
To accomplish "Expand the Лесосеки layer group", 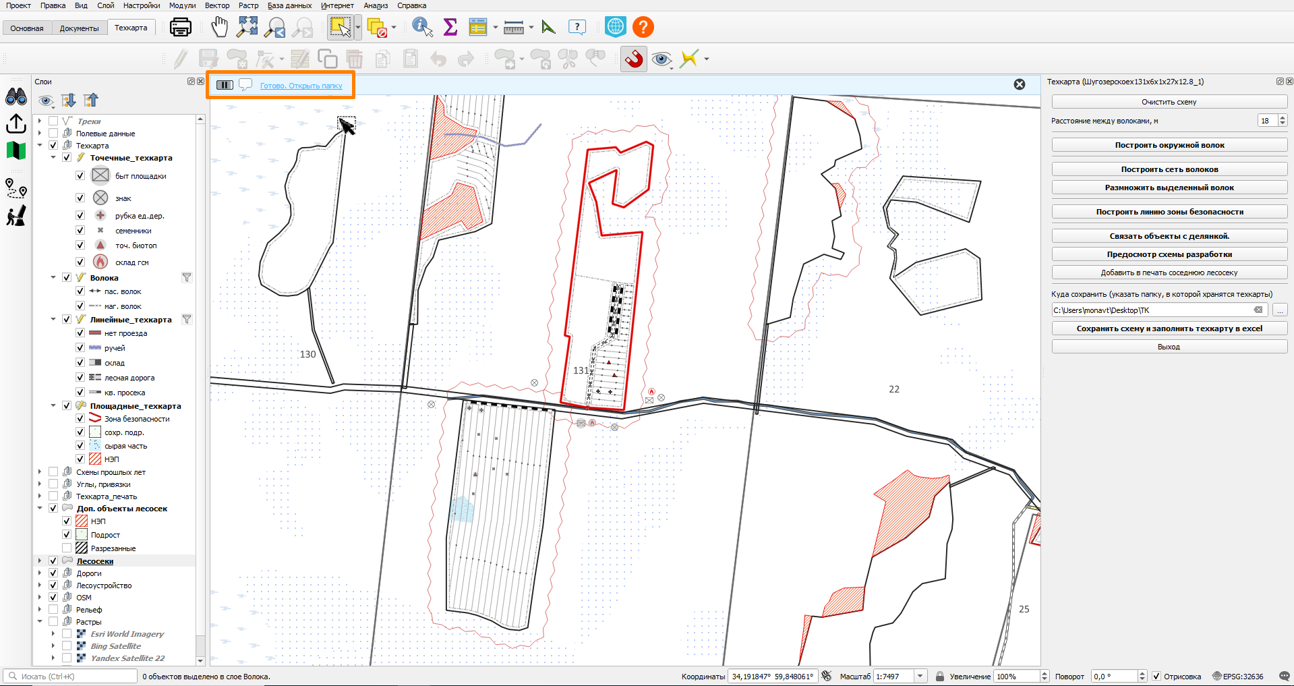I will [x=40, y=561].
